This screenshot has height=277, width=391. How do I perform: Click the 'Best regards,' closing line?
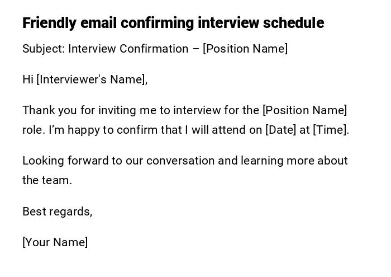(x=57, y=212)
